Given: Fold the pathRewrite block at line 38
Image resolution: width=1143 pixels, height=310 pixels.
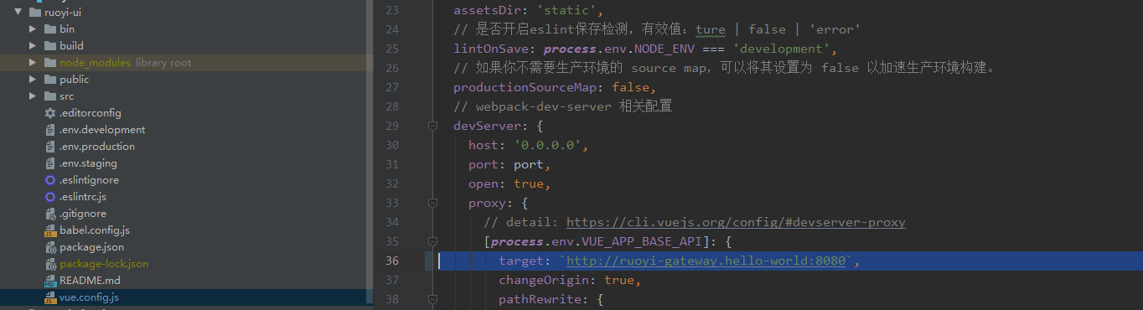Looking at the screenshot, I should tap(432, 299).
